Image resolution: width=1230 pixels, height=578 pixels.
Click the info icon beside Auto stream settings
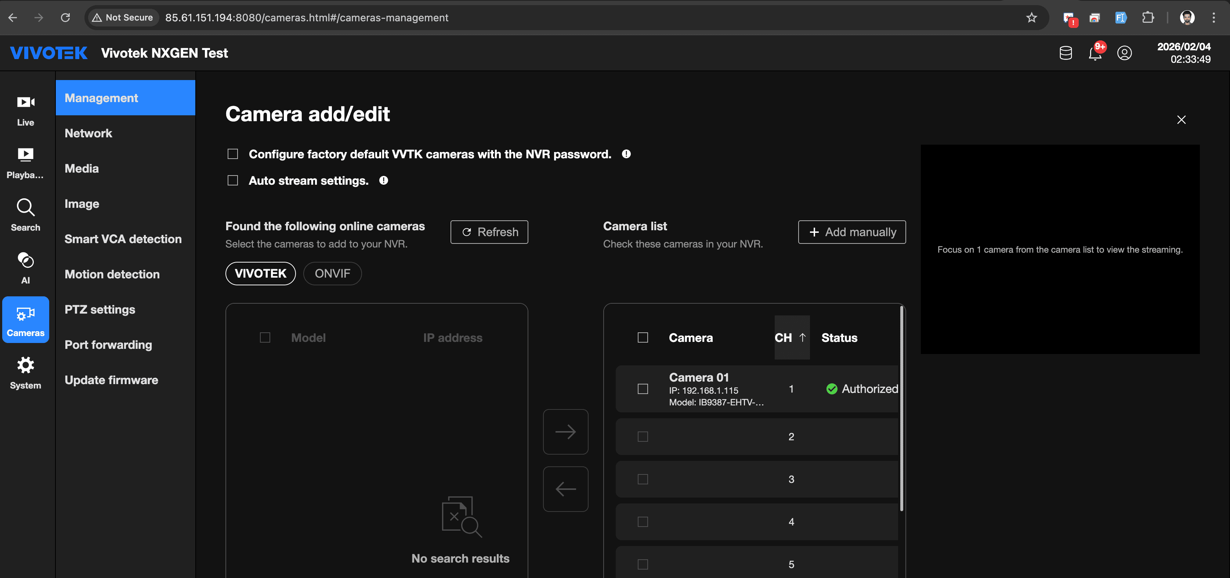click(x=383, y=181)
